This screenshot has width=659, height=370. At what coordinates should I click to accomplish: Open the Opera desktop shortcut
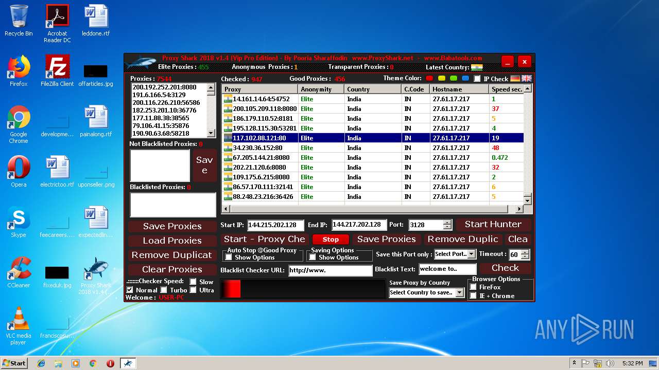tap(19, 172)
